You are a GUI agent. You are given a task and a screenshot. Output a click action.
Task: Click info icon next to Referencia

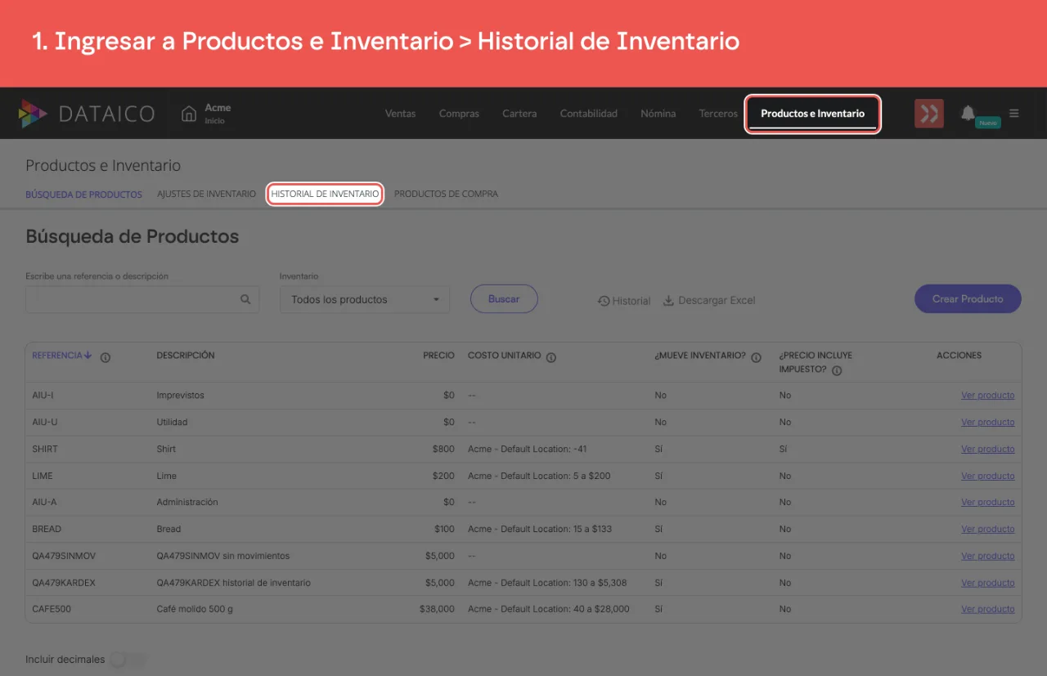click(x=106, y=357)
